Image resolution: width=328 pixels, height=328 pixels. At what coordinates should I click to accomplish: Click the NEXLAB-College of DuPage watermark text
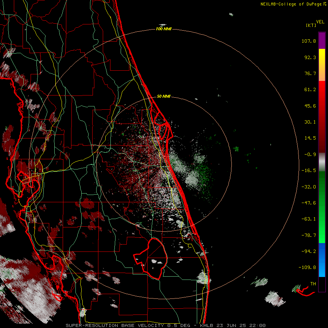[293, 4]
